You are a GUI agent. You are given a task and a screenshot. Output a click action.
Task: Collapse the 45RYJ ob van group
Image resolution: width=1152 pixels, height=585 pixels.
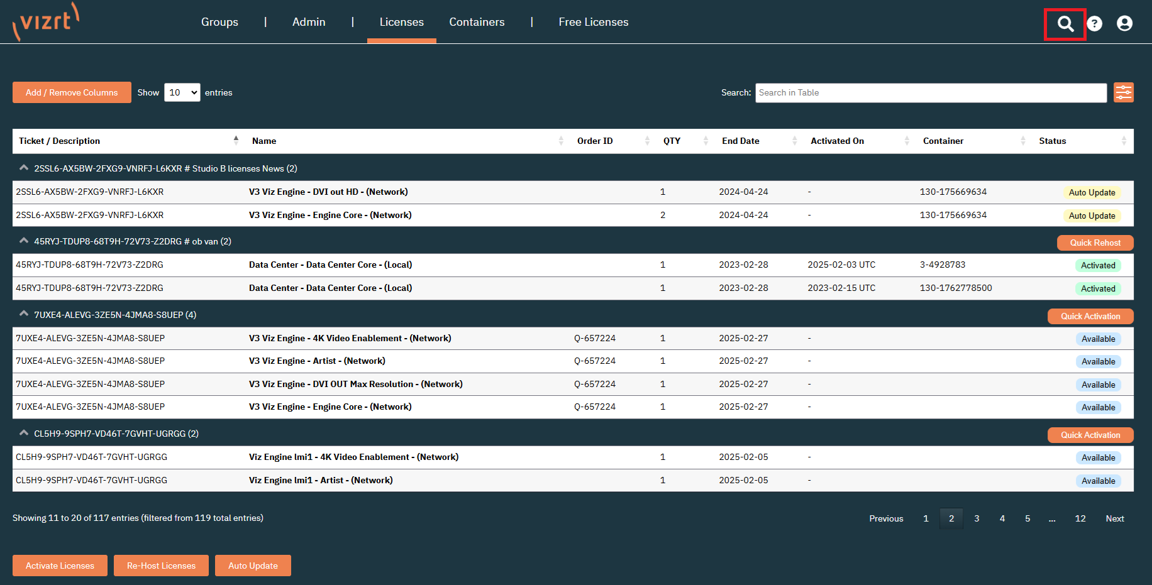(x=24, y=241)
